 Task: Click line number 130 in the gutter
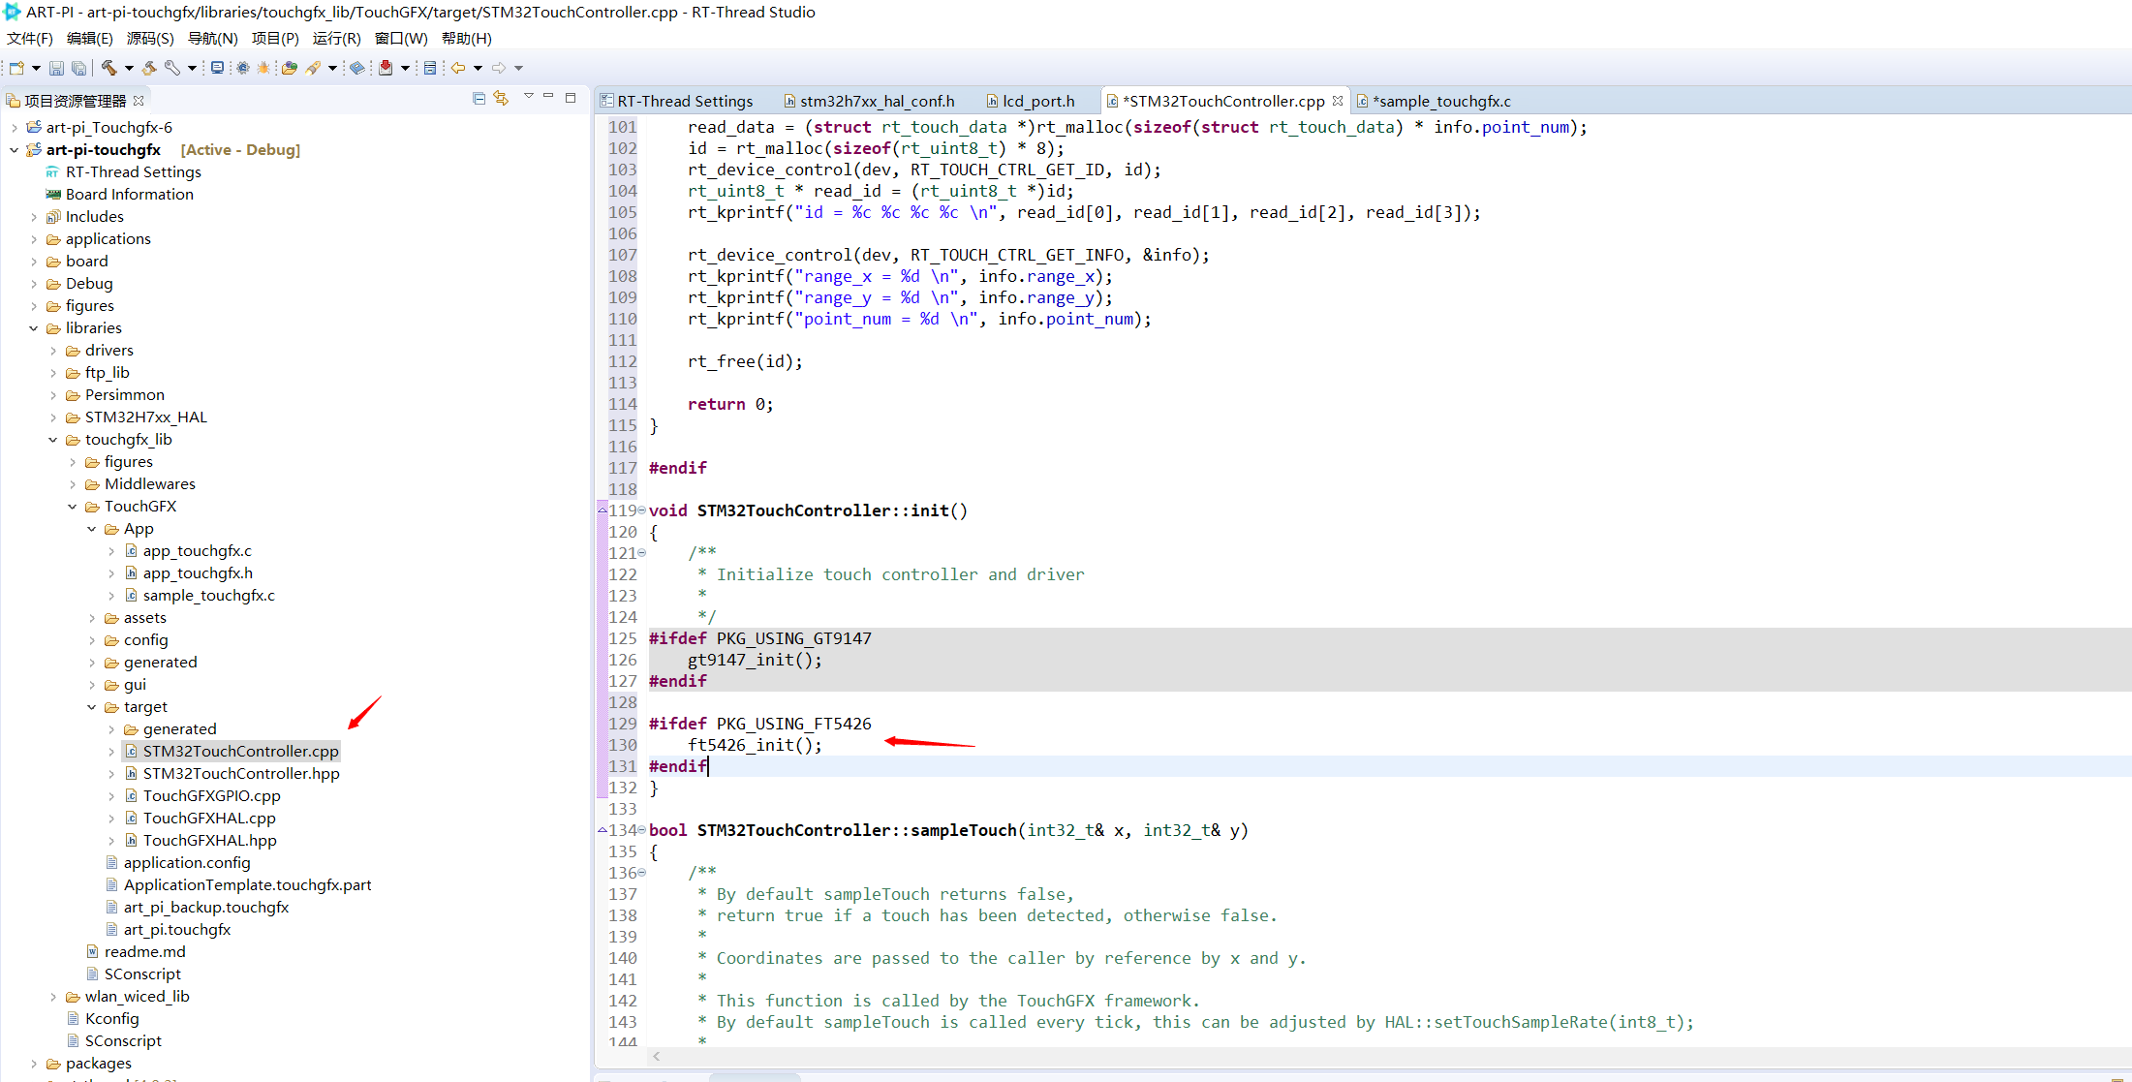pyautogui.click(x=623, y=745)
